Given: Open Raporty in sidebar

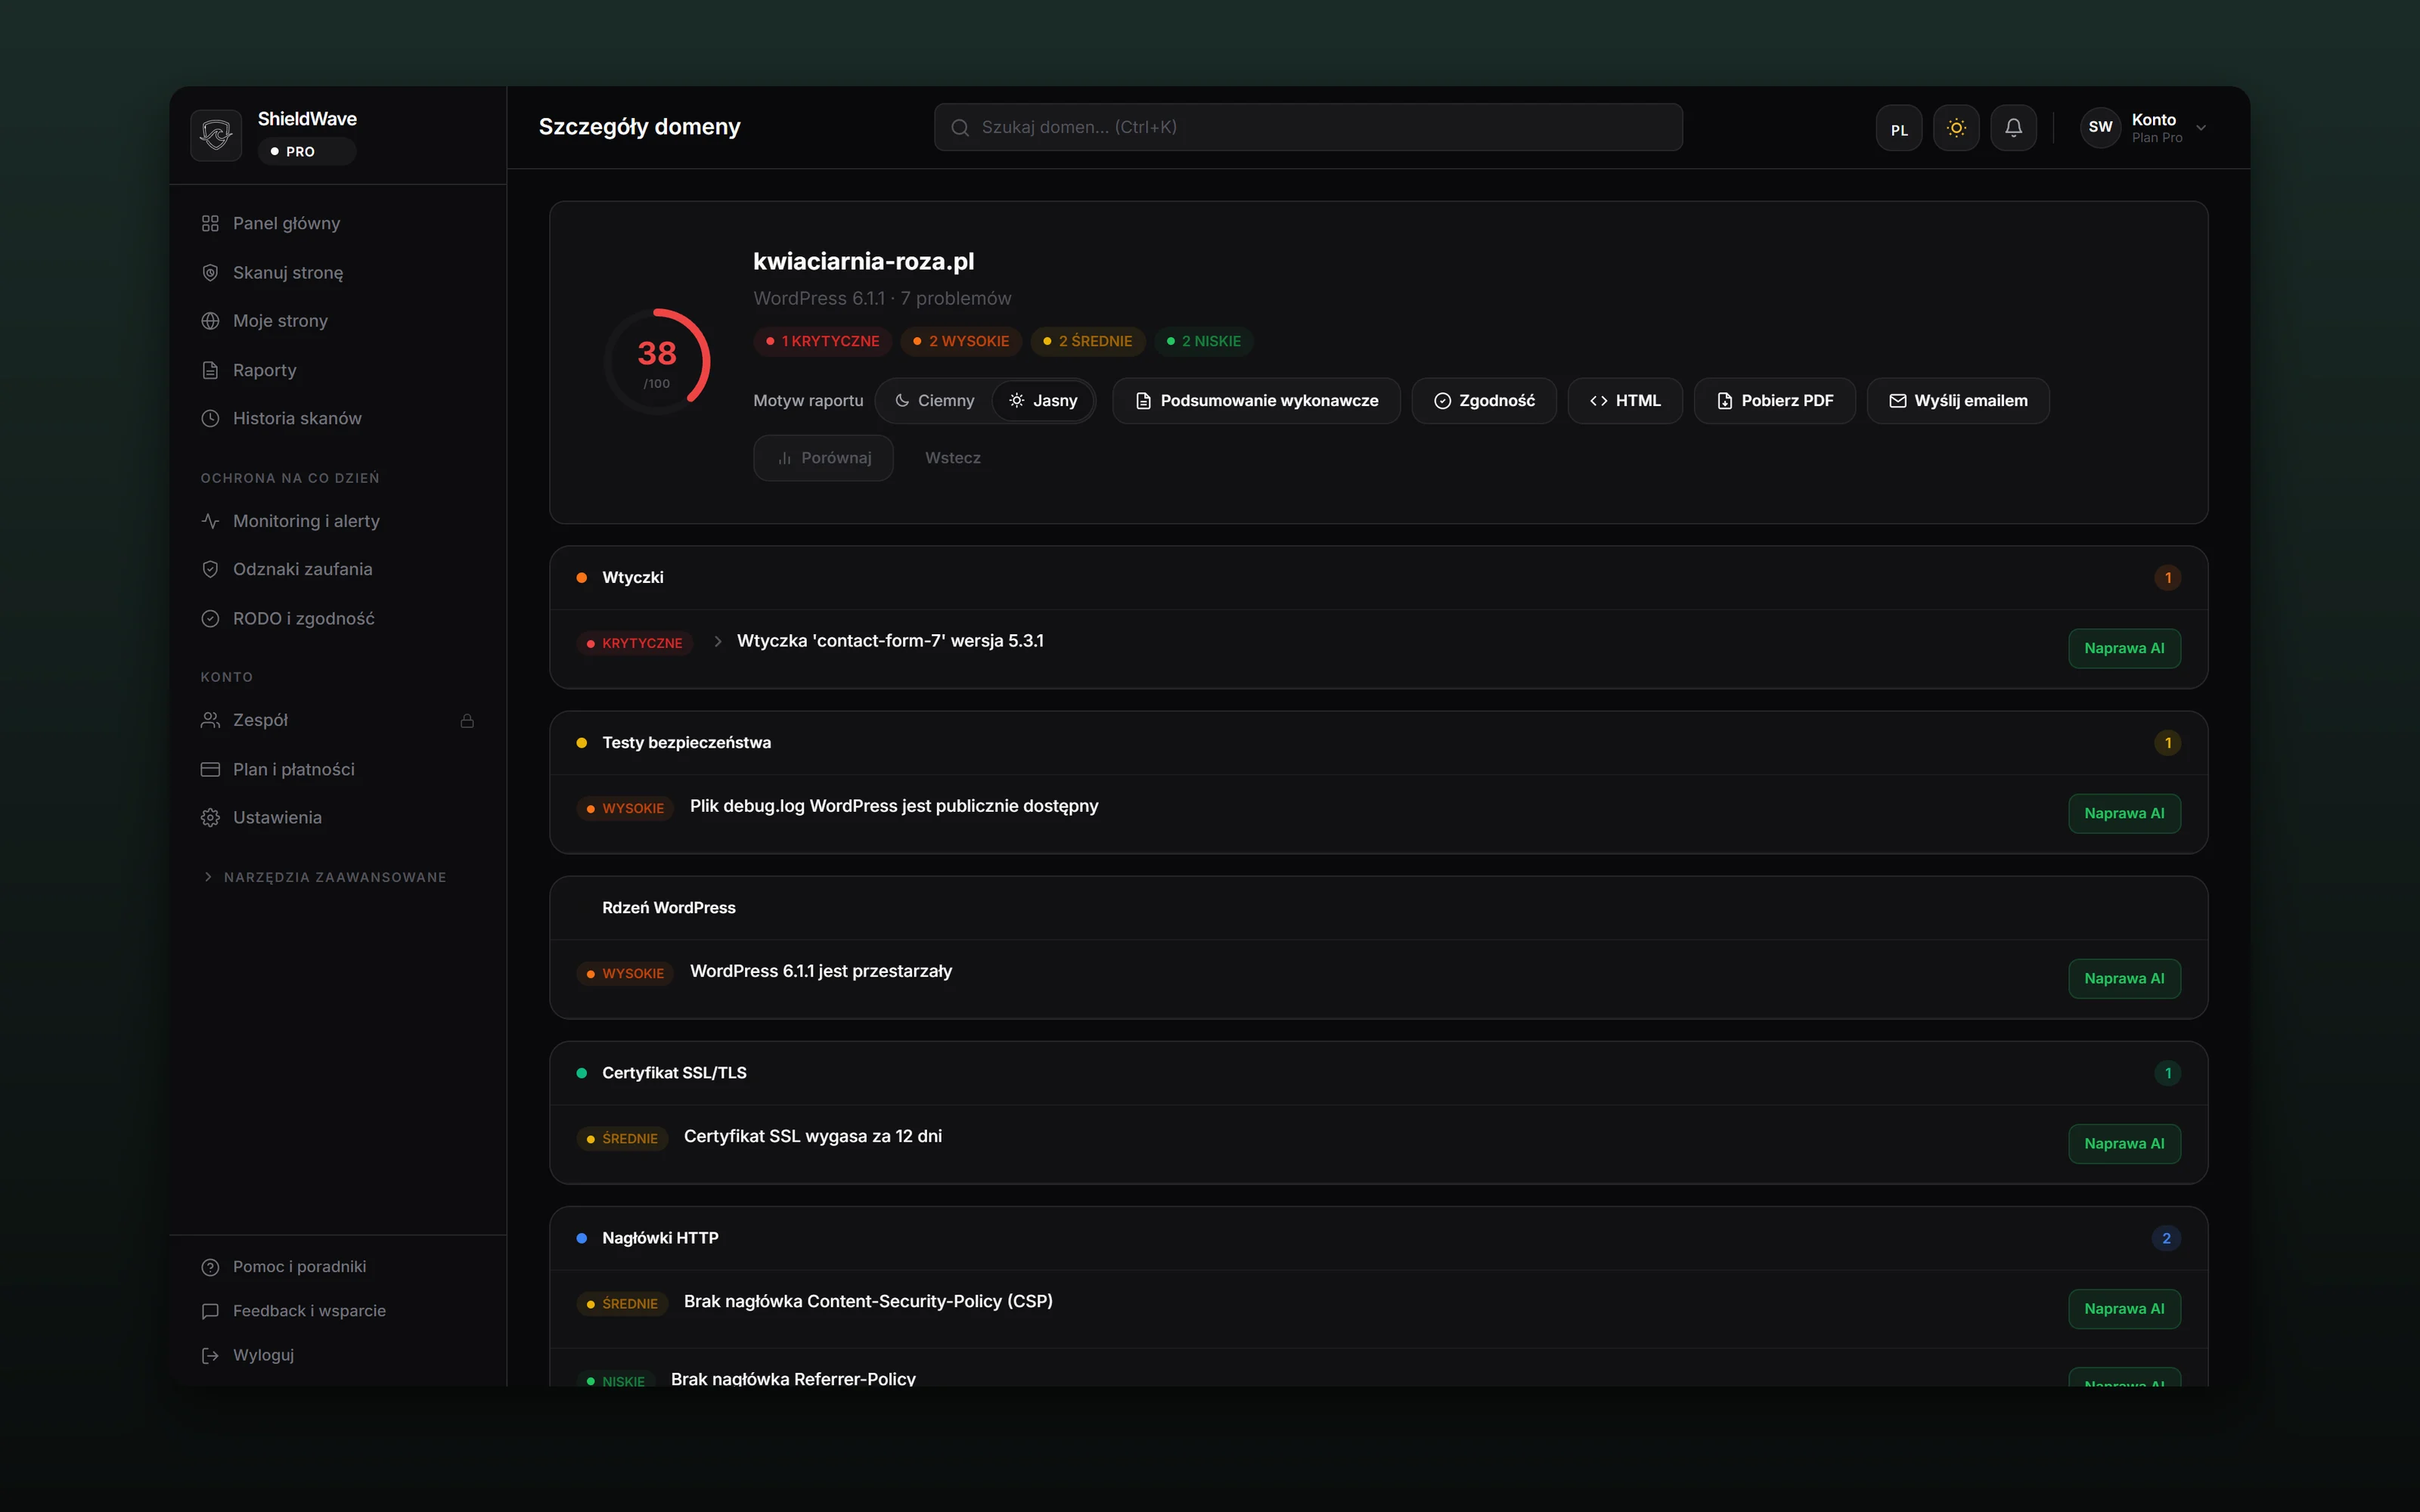Looking at the screenshot, I should (x=338, y=370).
